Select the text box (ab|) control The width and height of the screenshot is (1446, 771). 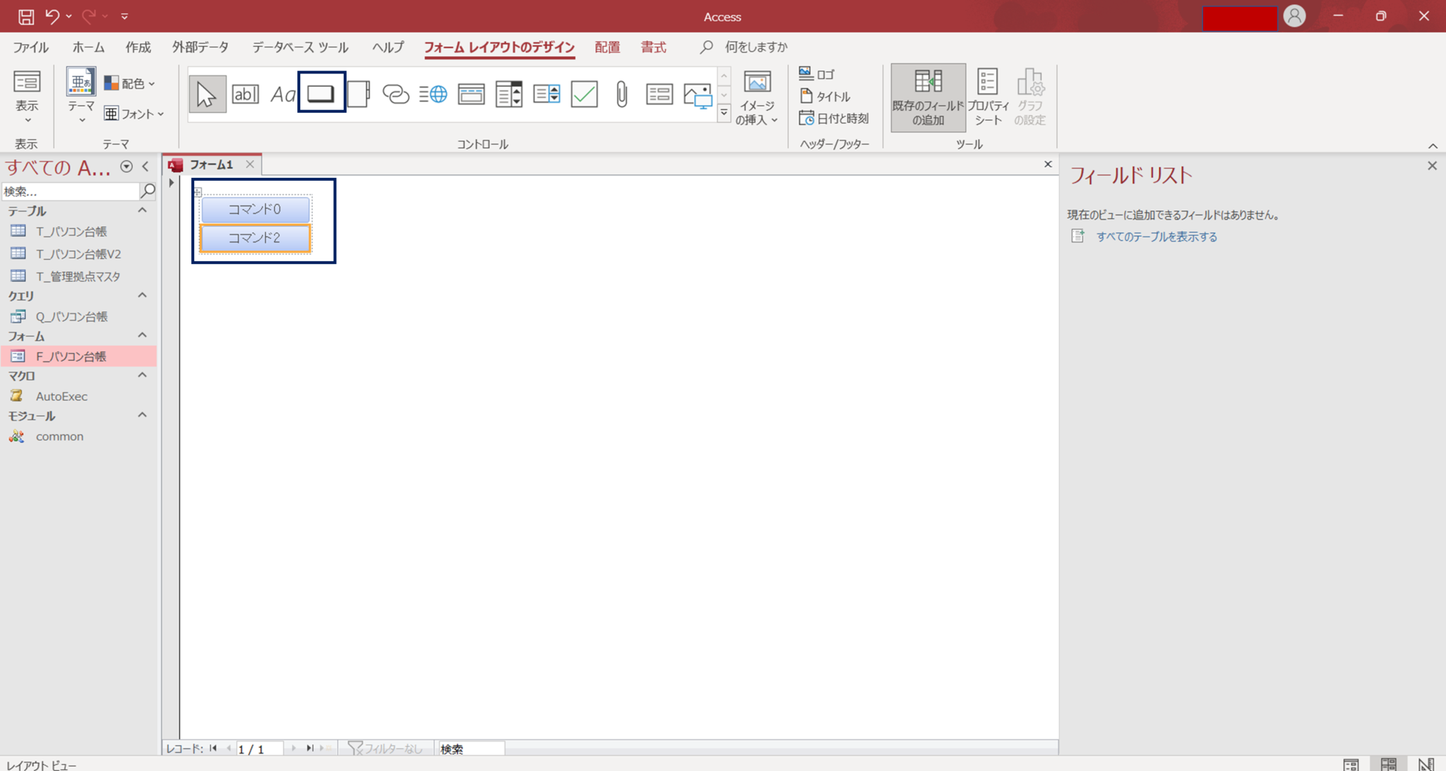(x=245, y=93)
